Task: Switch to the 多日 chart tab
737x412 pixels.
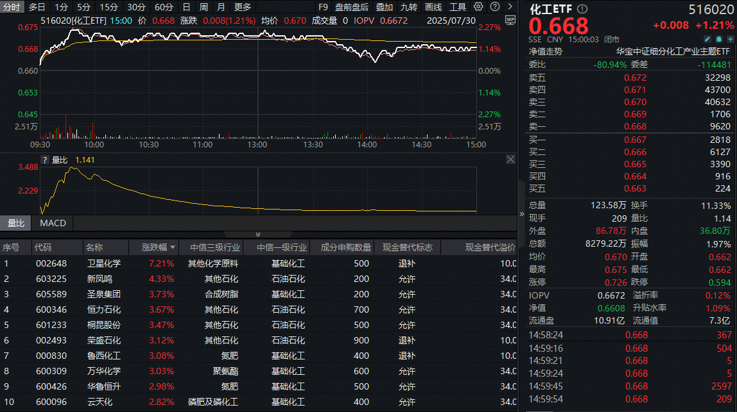Action: (37, 7)
